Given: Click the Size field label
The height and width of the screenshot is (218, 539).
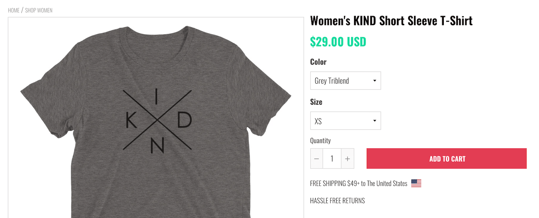Looking at the screenshot, I should click(316, 102).
